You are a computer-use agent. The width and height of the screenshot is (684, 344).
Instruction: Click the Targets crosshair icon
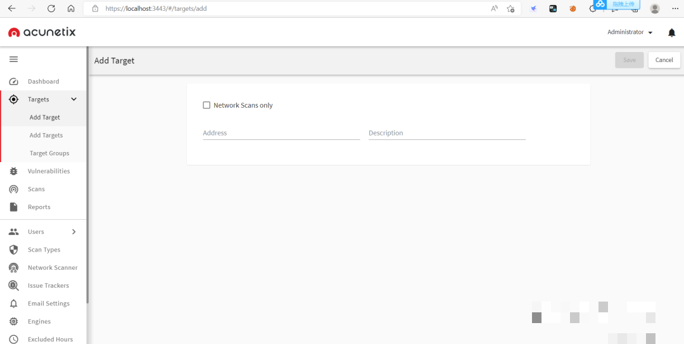13,99
